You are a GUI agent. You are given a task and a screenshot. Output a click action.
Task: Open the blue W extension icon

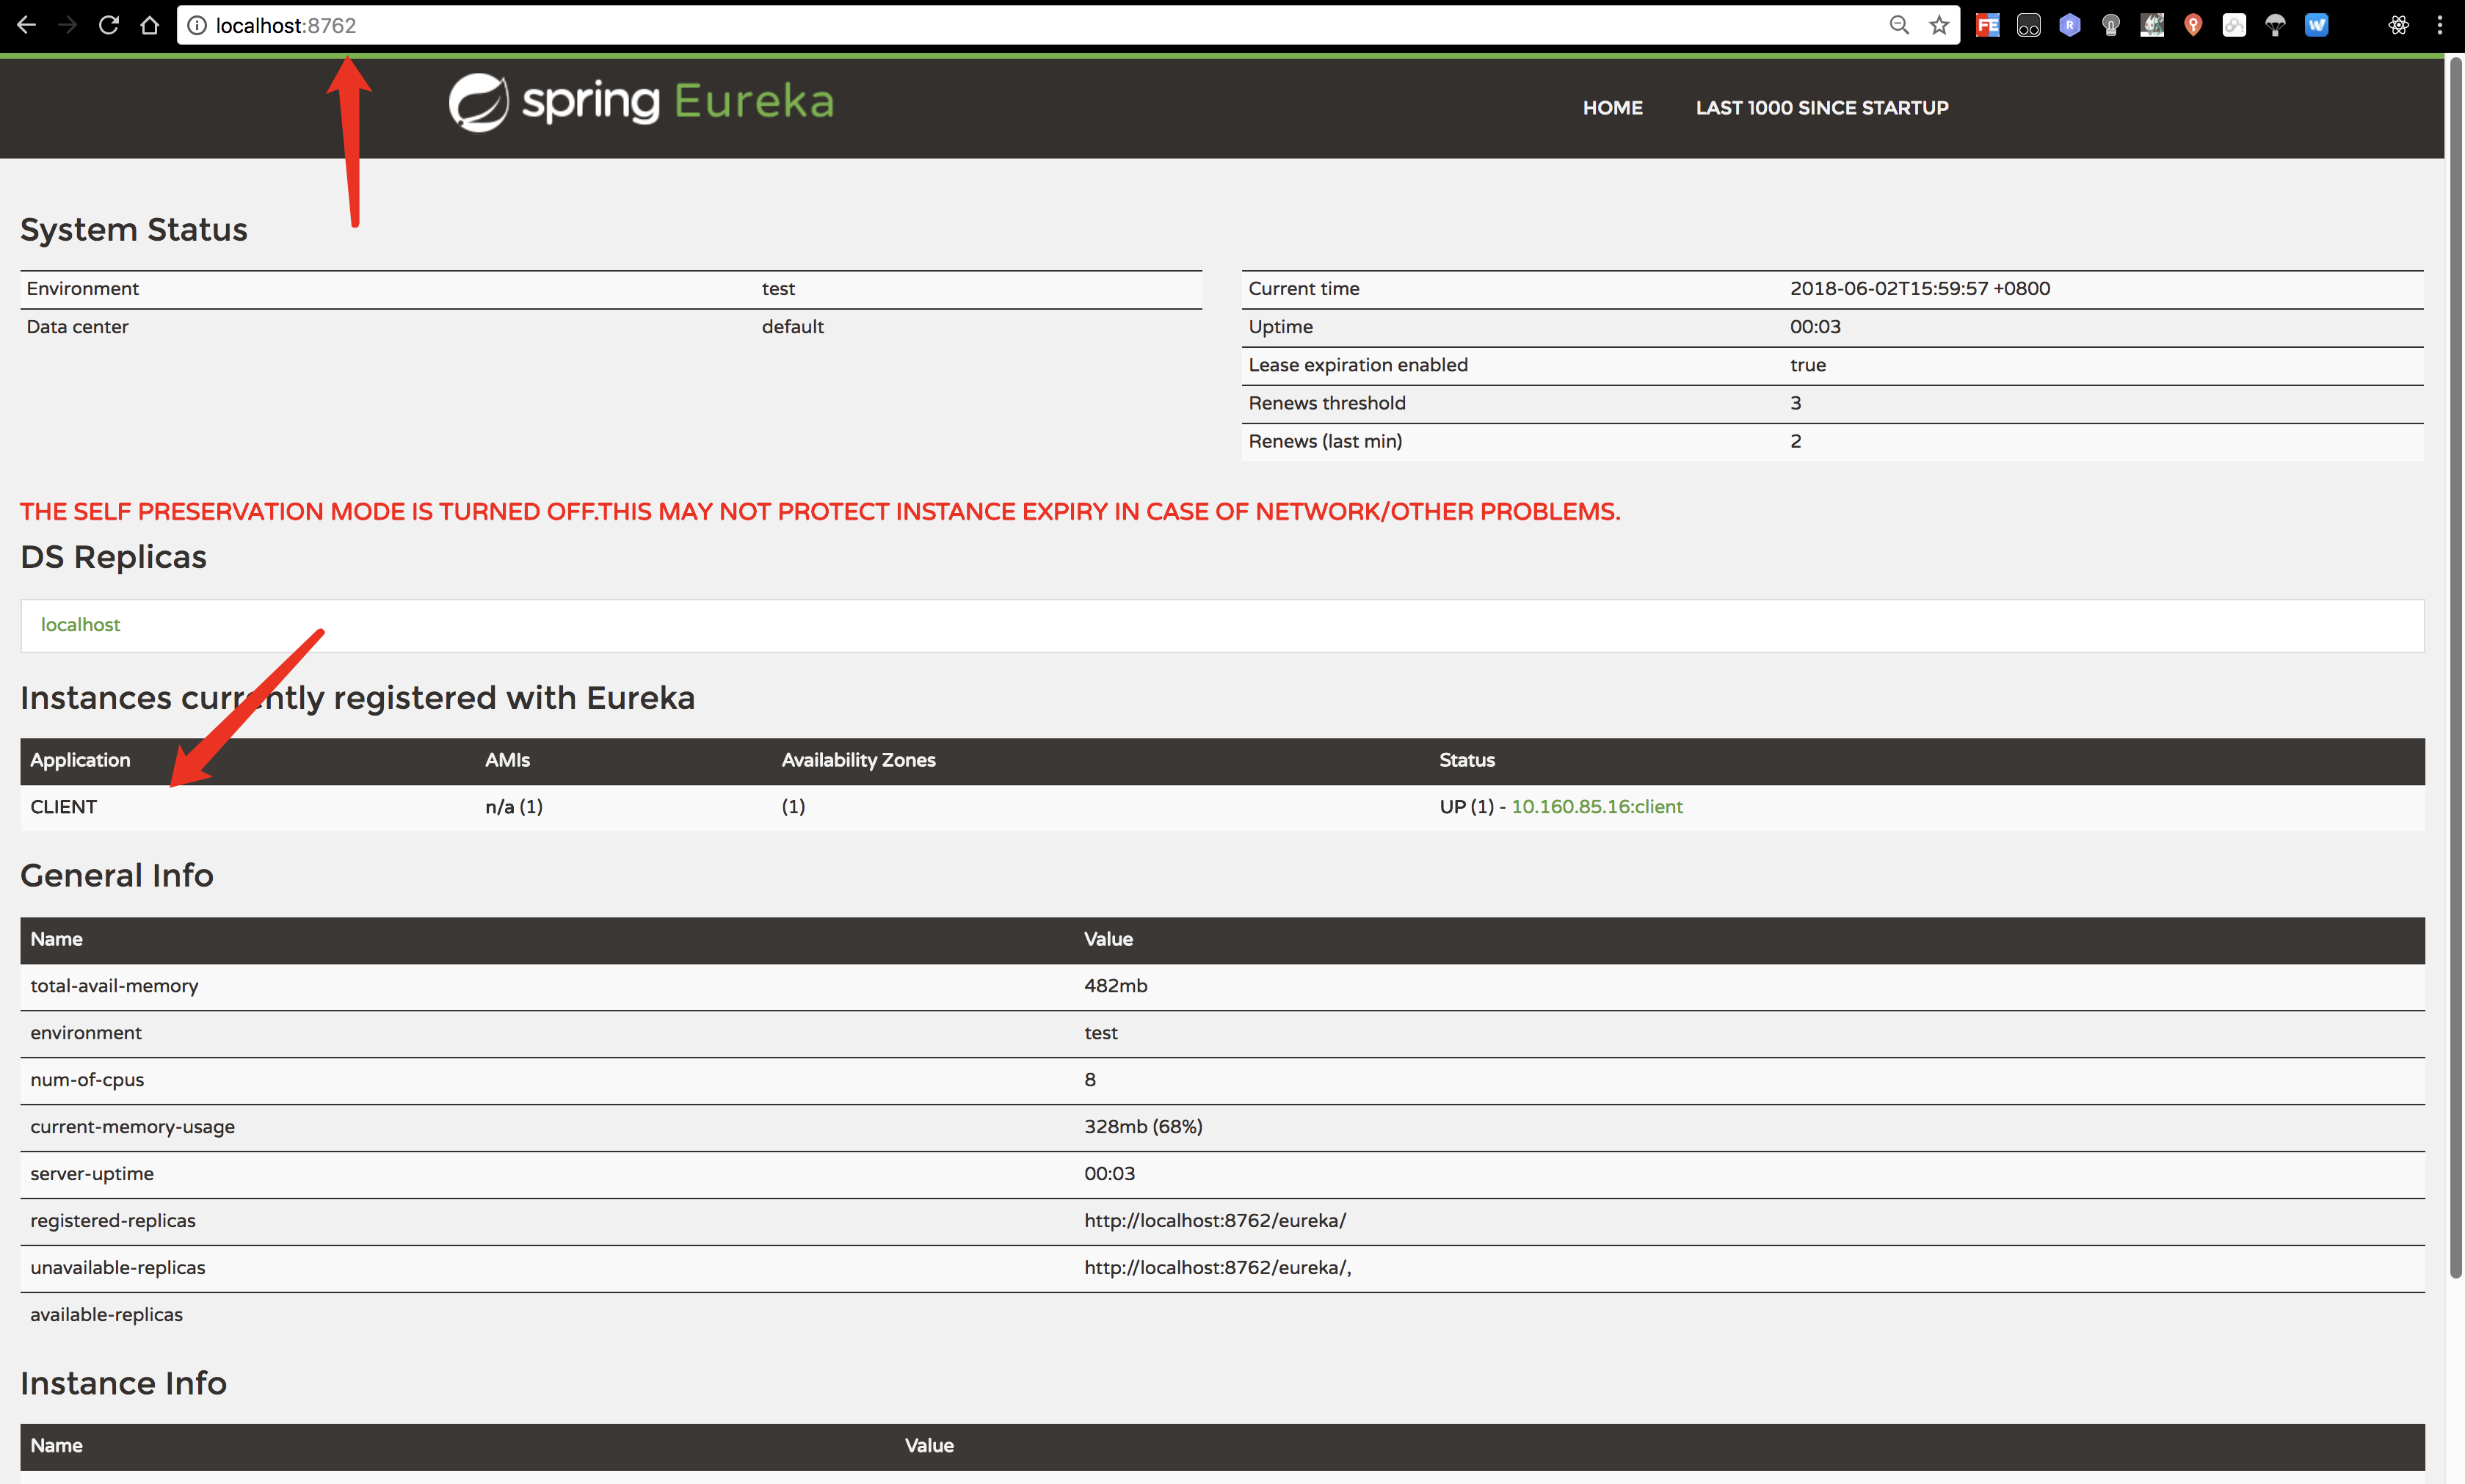pyautogui.click(x=2316, y=25)
